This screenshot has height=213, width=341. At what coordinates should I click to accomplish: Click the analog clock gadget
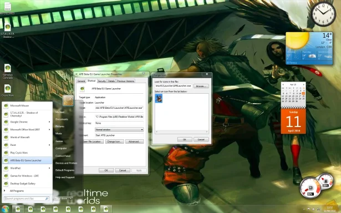[323, 13]
